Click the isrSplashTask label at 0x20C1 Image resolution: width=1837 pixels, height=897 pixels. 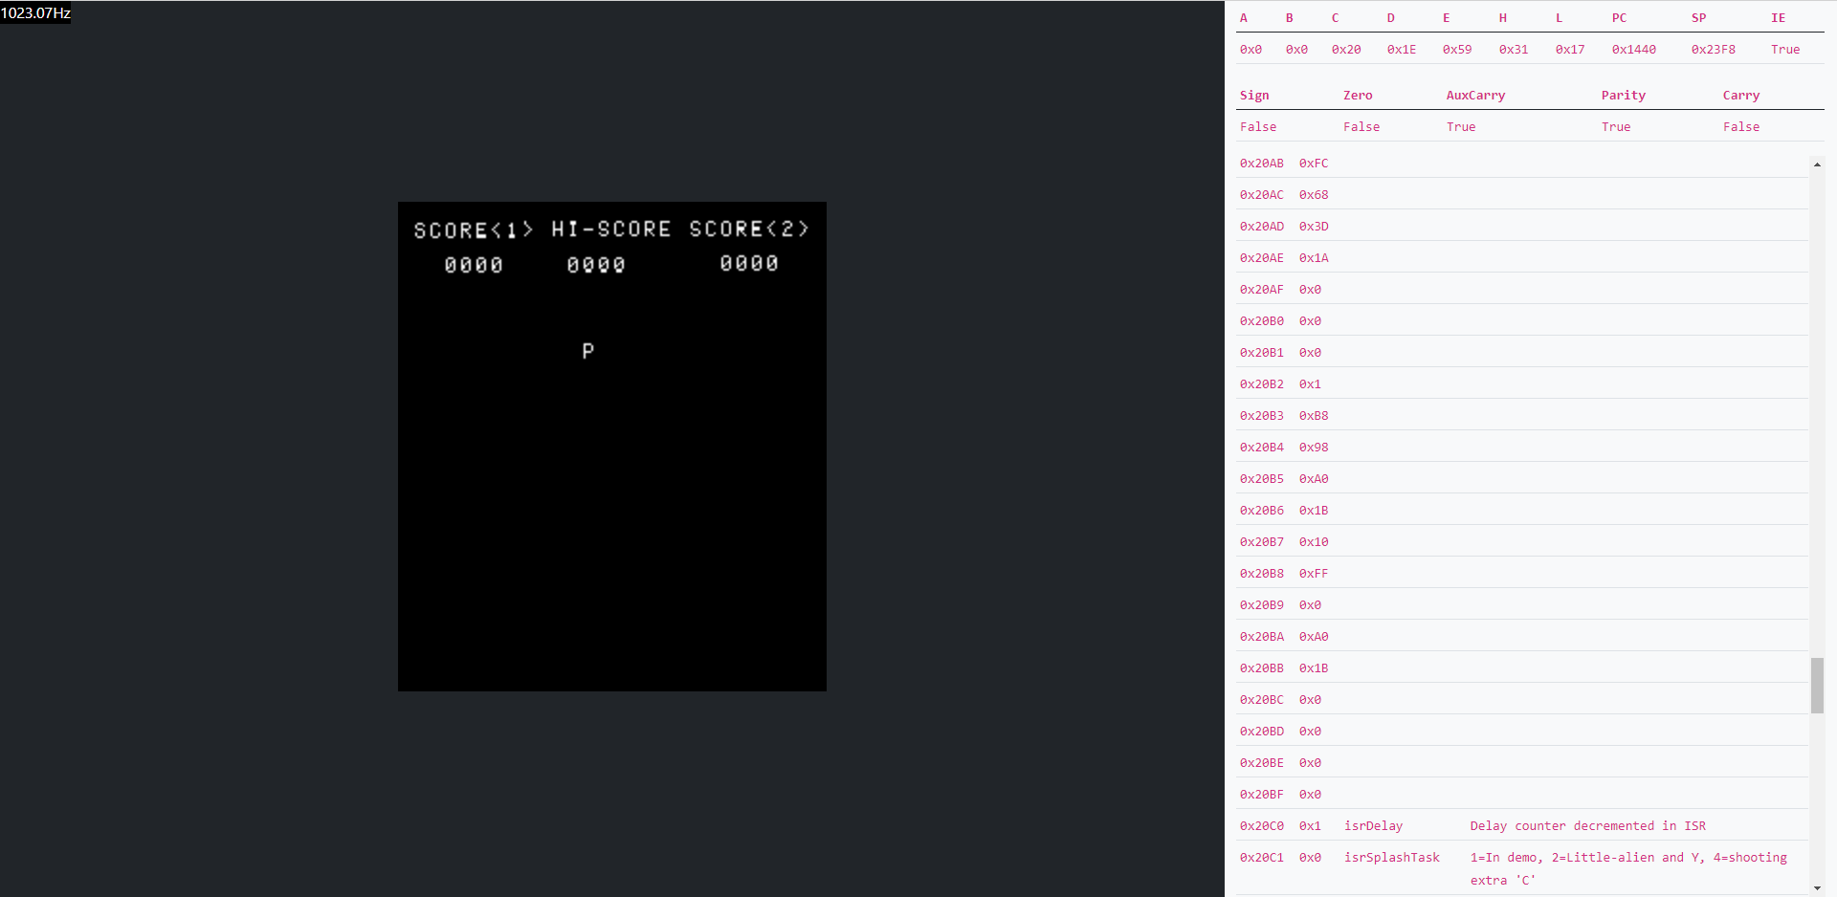coord(1392,858)
